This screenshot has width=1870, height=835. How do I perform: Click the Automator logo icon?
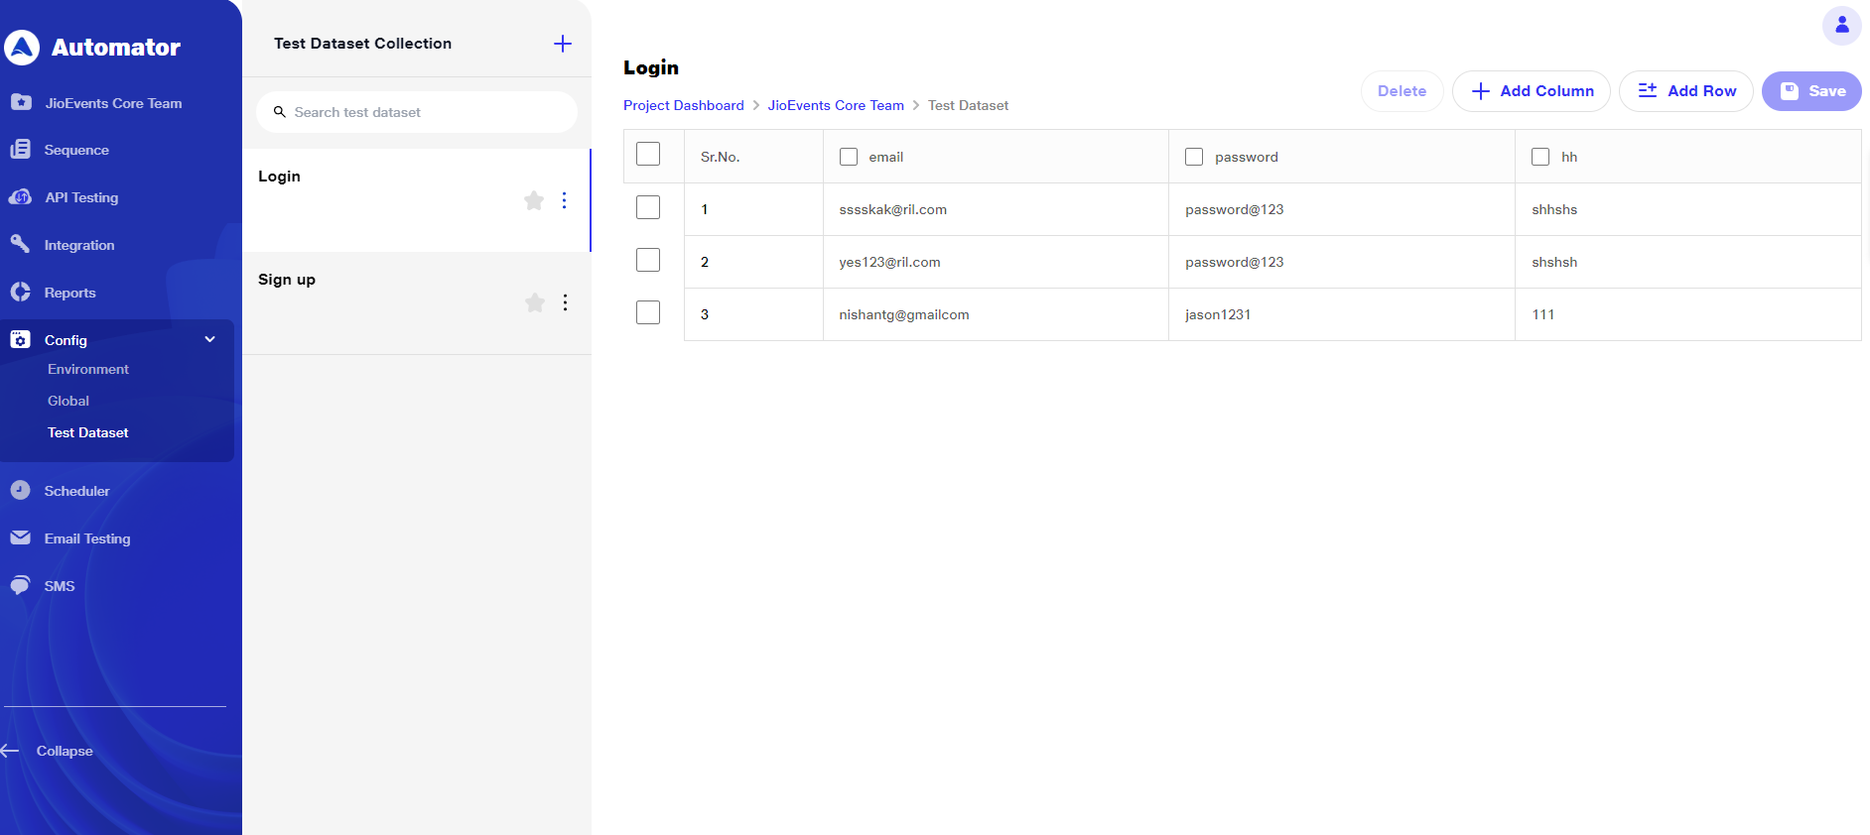(22, 47)
